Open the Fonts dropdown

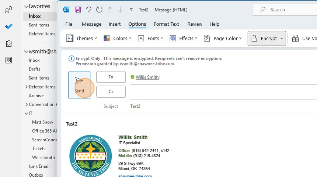150,38
